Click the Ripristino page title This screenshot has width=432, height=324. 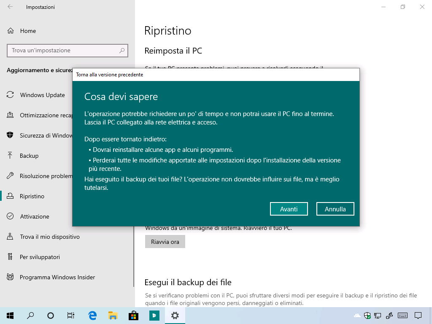168,30
